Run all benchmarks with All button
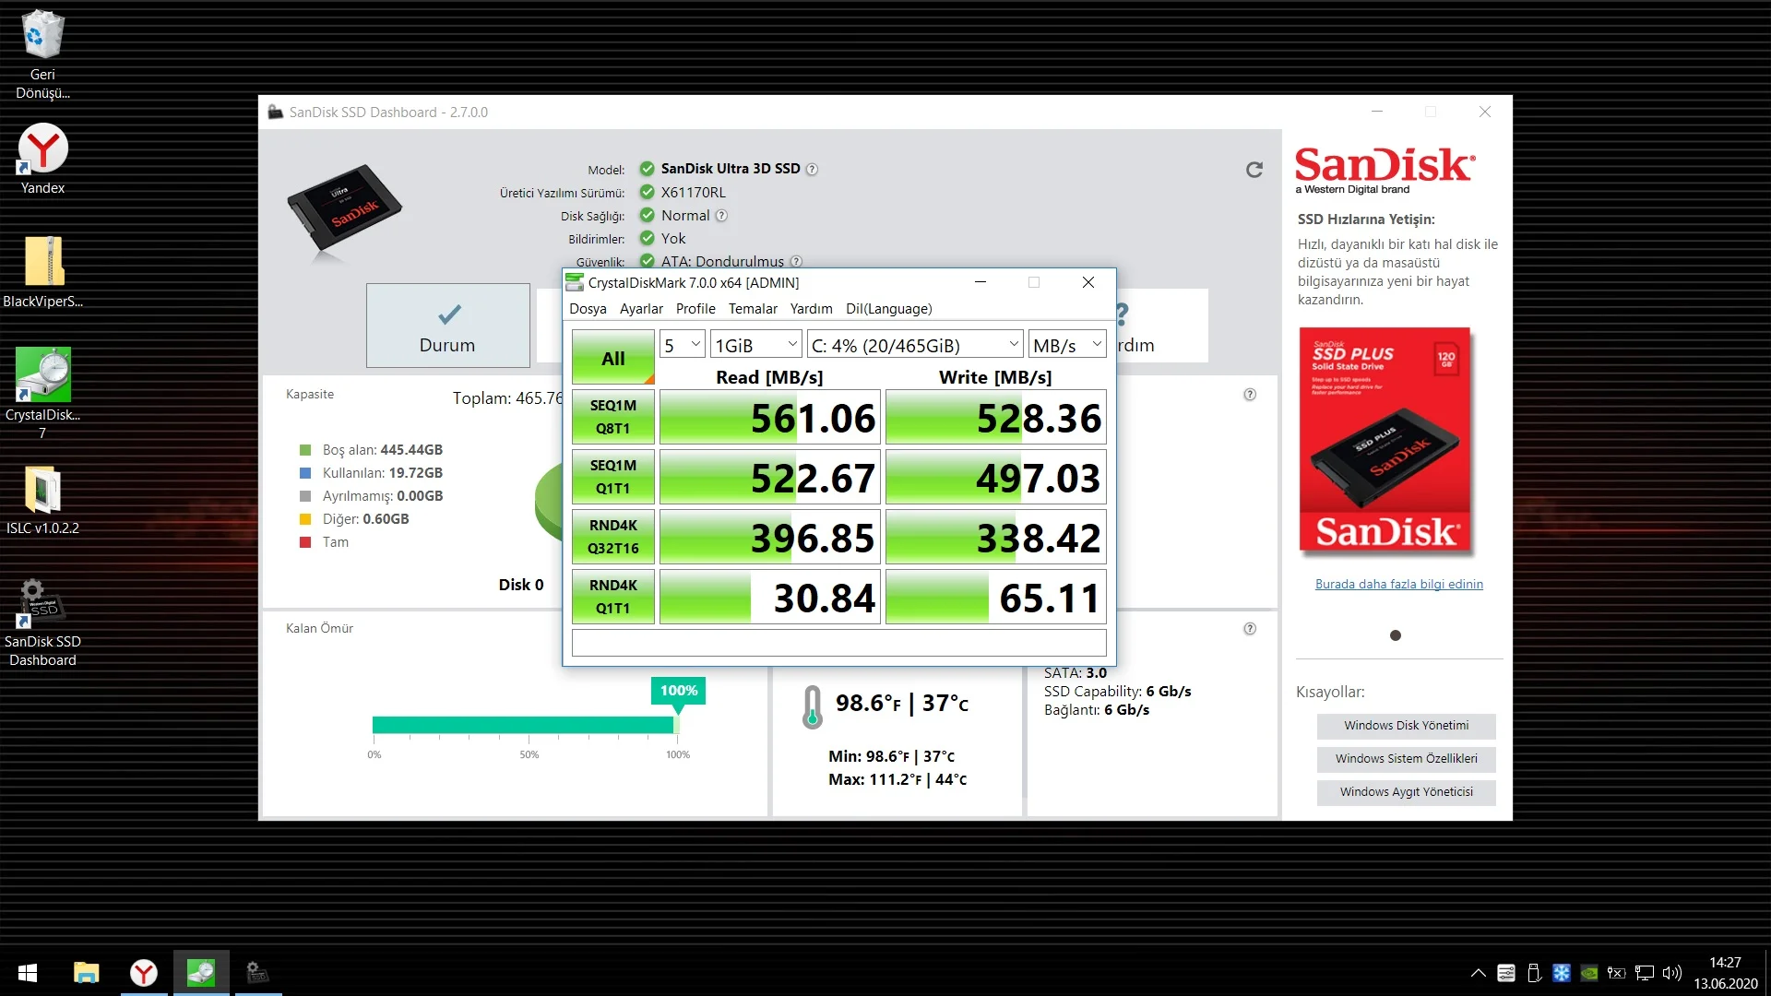Image resolution: width=1771 pixels, height=996 pixels. [612, 358]
